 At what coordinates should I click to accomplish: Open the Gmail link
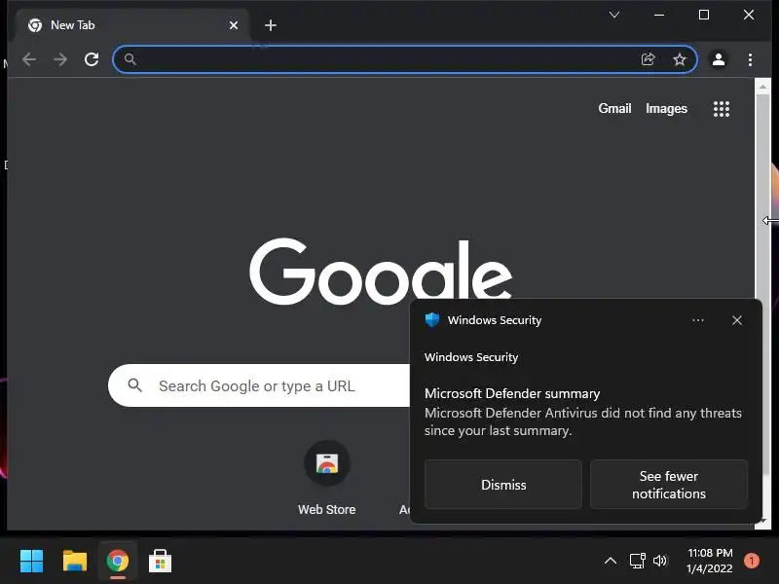tap(614, 108)
